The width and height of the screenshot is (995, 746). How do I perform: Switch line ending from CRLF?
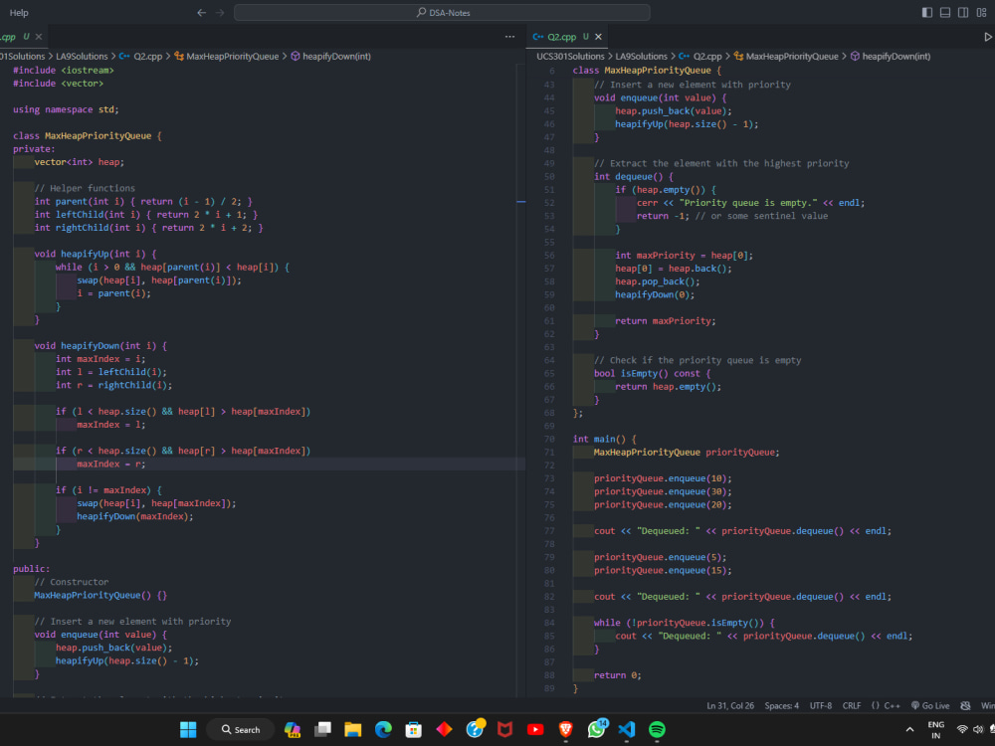(852, 705)
